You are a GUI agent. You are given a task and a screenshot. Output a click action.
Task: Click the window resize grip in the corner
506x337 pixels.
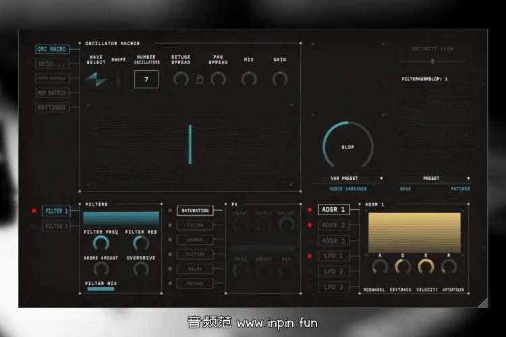(x=483, y=303)
